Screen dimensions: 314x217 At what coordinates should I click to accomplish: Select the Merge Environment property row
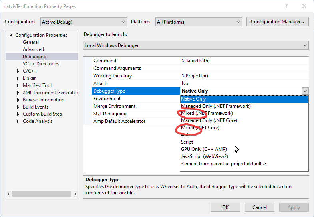point(136,106)
